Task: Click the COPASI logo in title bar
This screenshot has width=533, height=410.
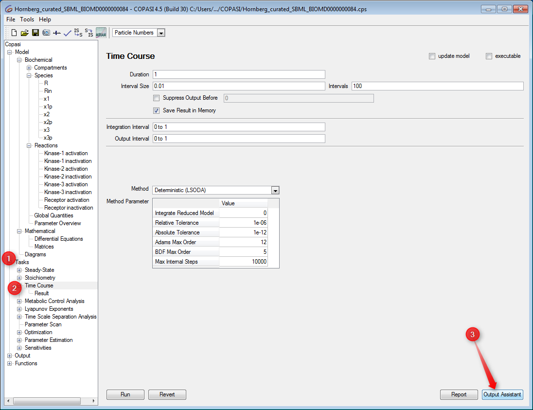Action: click(8, 9)
